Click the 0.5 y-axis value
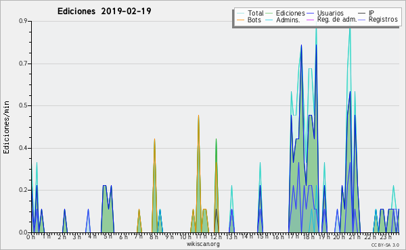Viewport: 406px width, 250px height. 23,105
